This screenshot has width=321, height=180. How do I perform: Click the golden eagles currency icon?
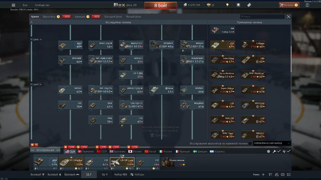208,5
